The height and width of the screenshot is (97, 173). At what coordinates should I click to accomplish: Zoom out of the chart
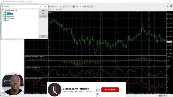70,6
